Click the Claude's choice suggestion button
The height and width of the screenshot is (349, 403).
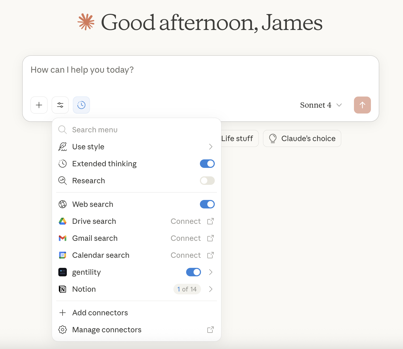pyautogui.click(x=302, y=138)
